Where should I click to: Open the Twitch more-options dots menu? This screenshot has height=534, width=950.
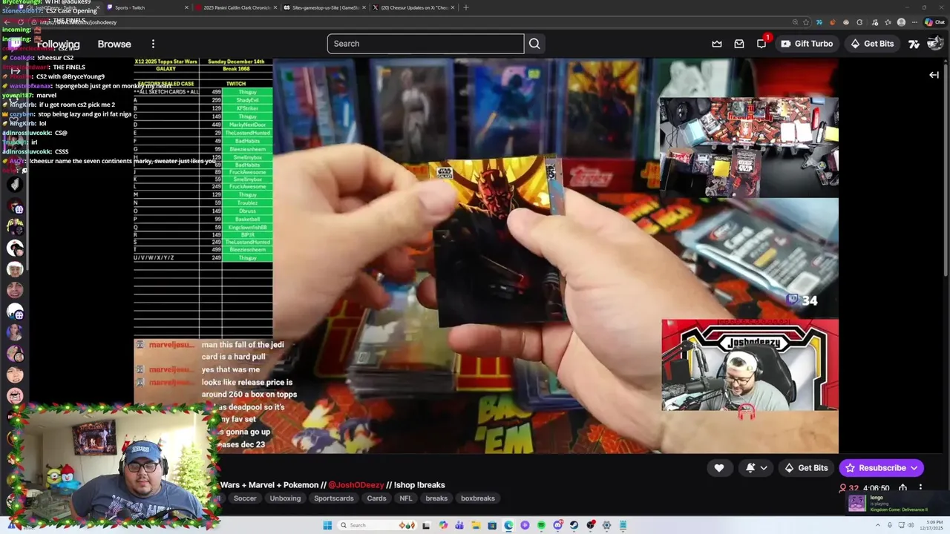click(x=153, y=44)
